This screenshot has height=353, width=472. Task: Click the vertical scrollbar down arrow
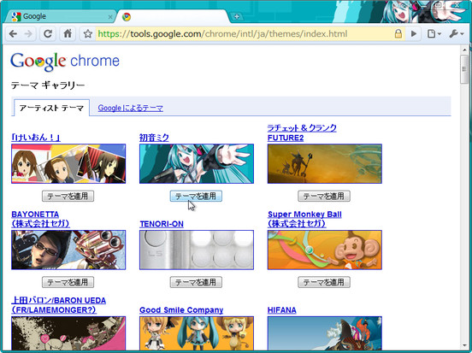[x=464, y=345]
